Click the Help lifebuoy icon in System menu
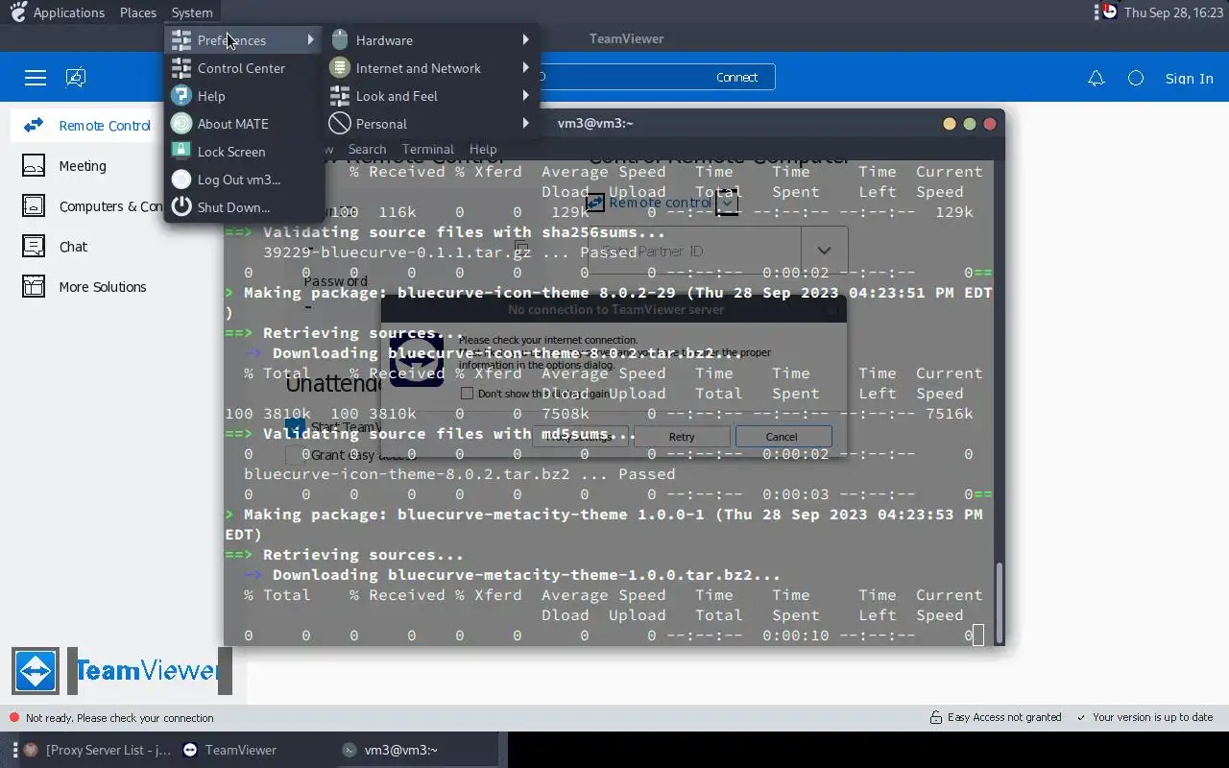The width and height of the screenshot is (1229, 768). tap(181, 96)
